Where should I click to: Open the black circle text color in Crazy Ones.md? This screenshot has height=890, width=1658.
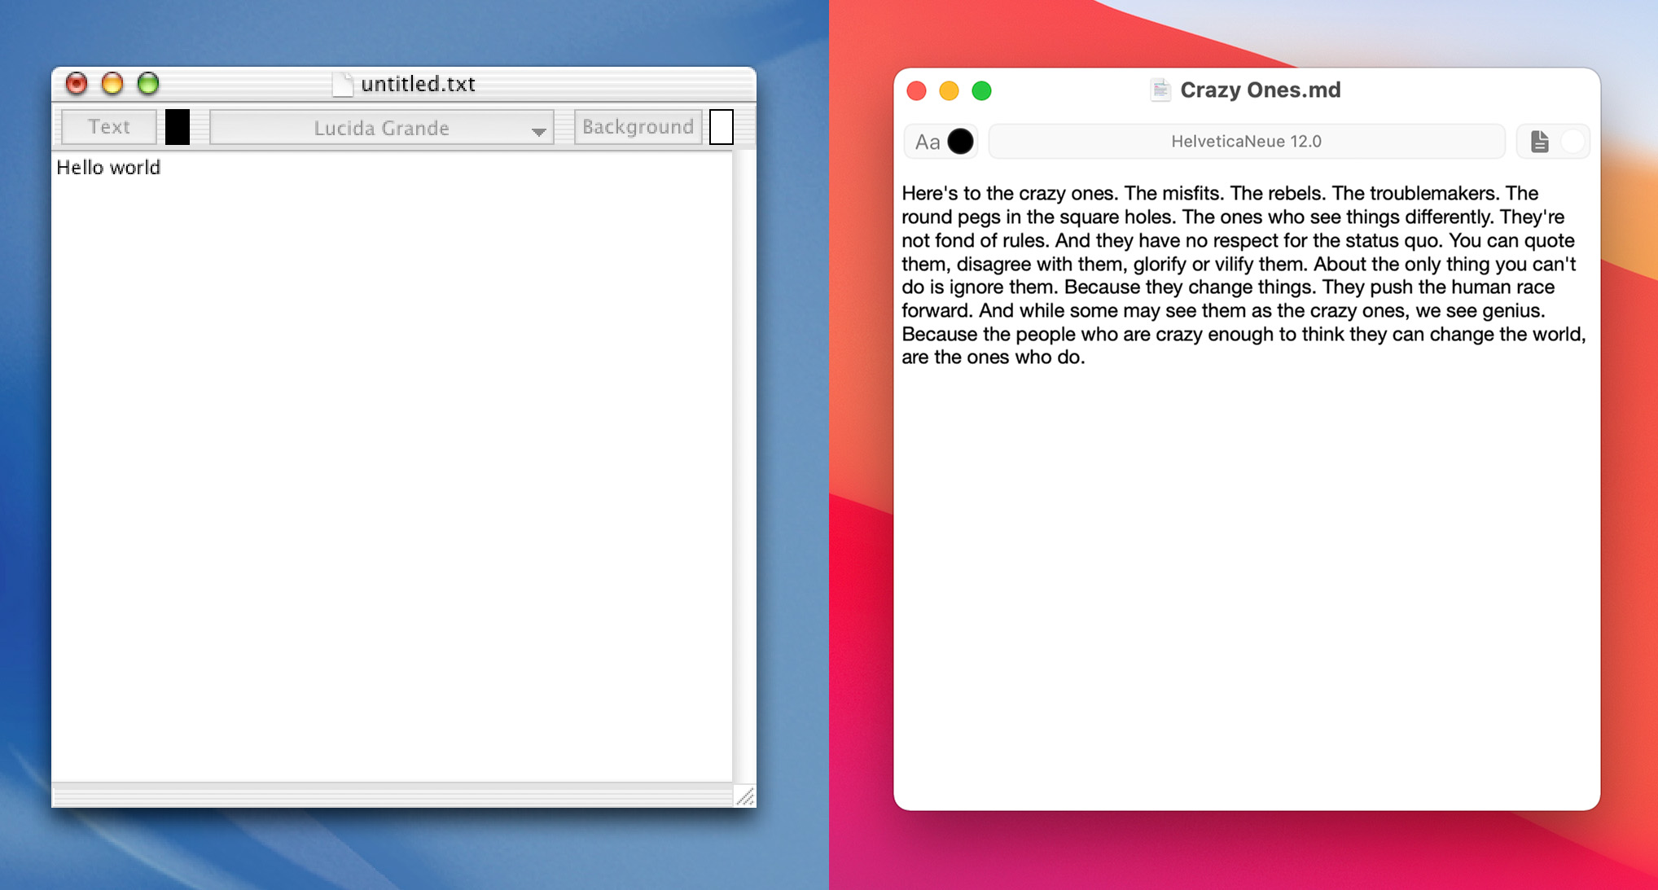(x=961, y=142)
